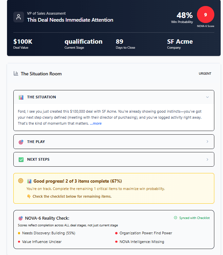Image resolution: width=223 pixels, height=255 pixels.
Task: Click the VP of Sales person avatar icon
Action: (x=19, y=17)
